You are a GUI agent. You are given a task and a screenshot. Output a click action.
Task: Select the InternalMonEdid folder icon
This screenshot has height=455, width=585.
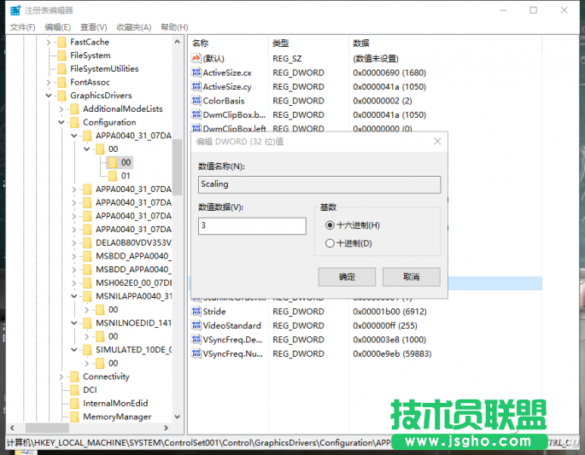click(74, 404)
